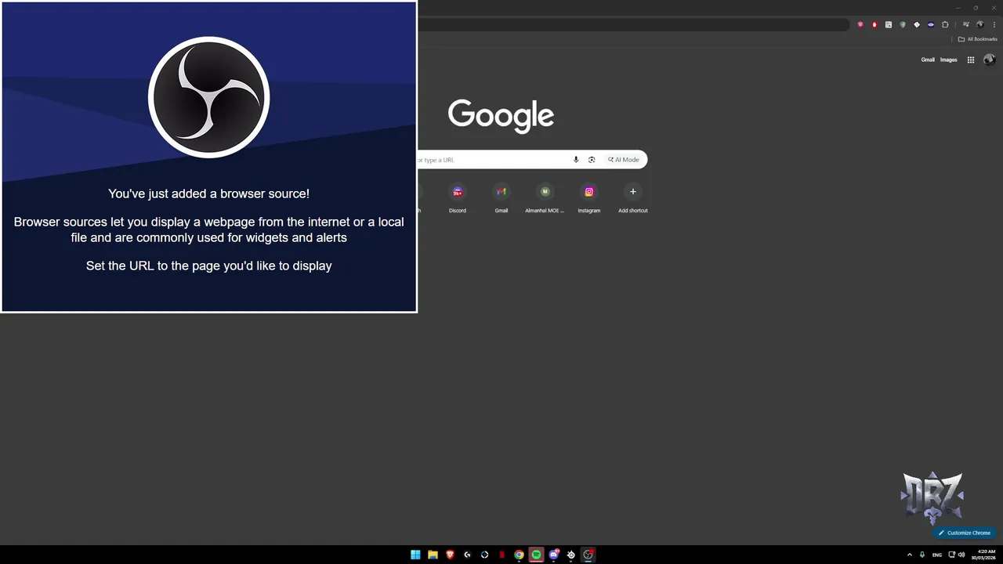
Task: Open the media controls toolbar icon
Action: point(966,24)
